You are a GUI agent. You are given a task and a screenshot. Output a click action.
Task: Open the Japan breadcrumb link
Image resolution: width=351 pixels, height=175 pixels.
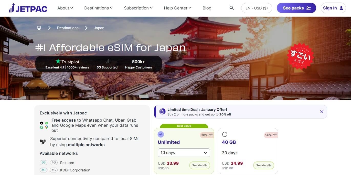coord(99,28)
